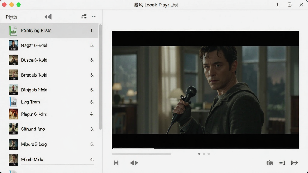Click the mini-mode icon in title bar
The image size is (308, 173).
(x=290, y=5)
